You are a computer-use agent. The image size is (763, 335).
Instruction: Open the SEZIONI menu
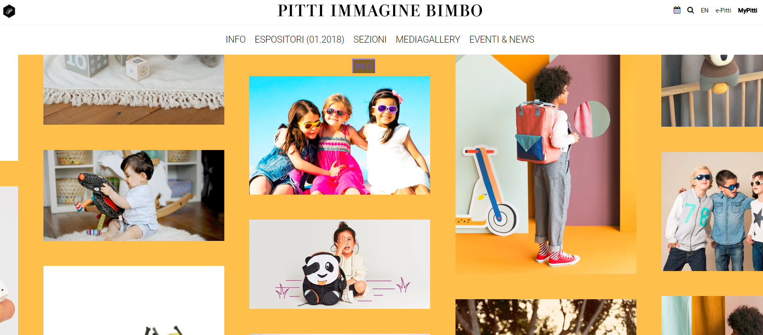point(370,39)
